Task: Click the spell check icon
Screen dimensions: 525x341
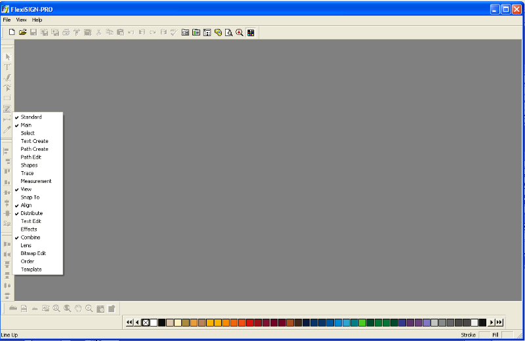Action: tap(174, 32)
